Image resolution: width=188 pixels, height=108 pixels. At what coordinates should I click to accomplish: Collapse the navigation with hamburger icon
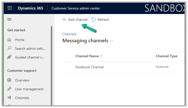[10, 19]
